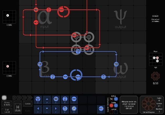
Task: Click the blue In beta symbol on grid
Action: [x=53, y=77]
